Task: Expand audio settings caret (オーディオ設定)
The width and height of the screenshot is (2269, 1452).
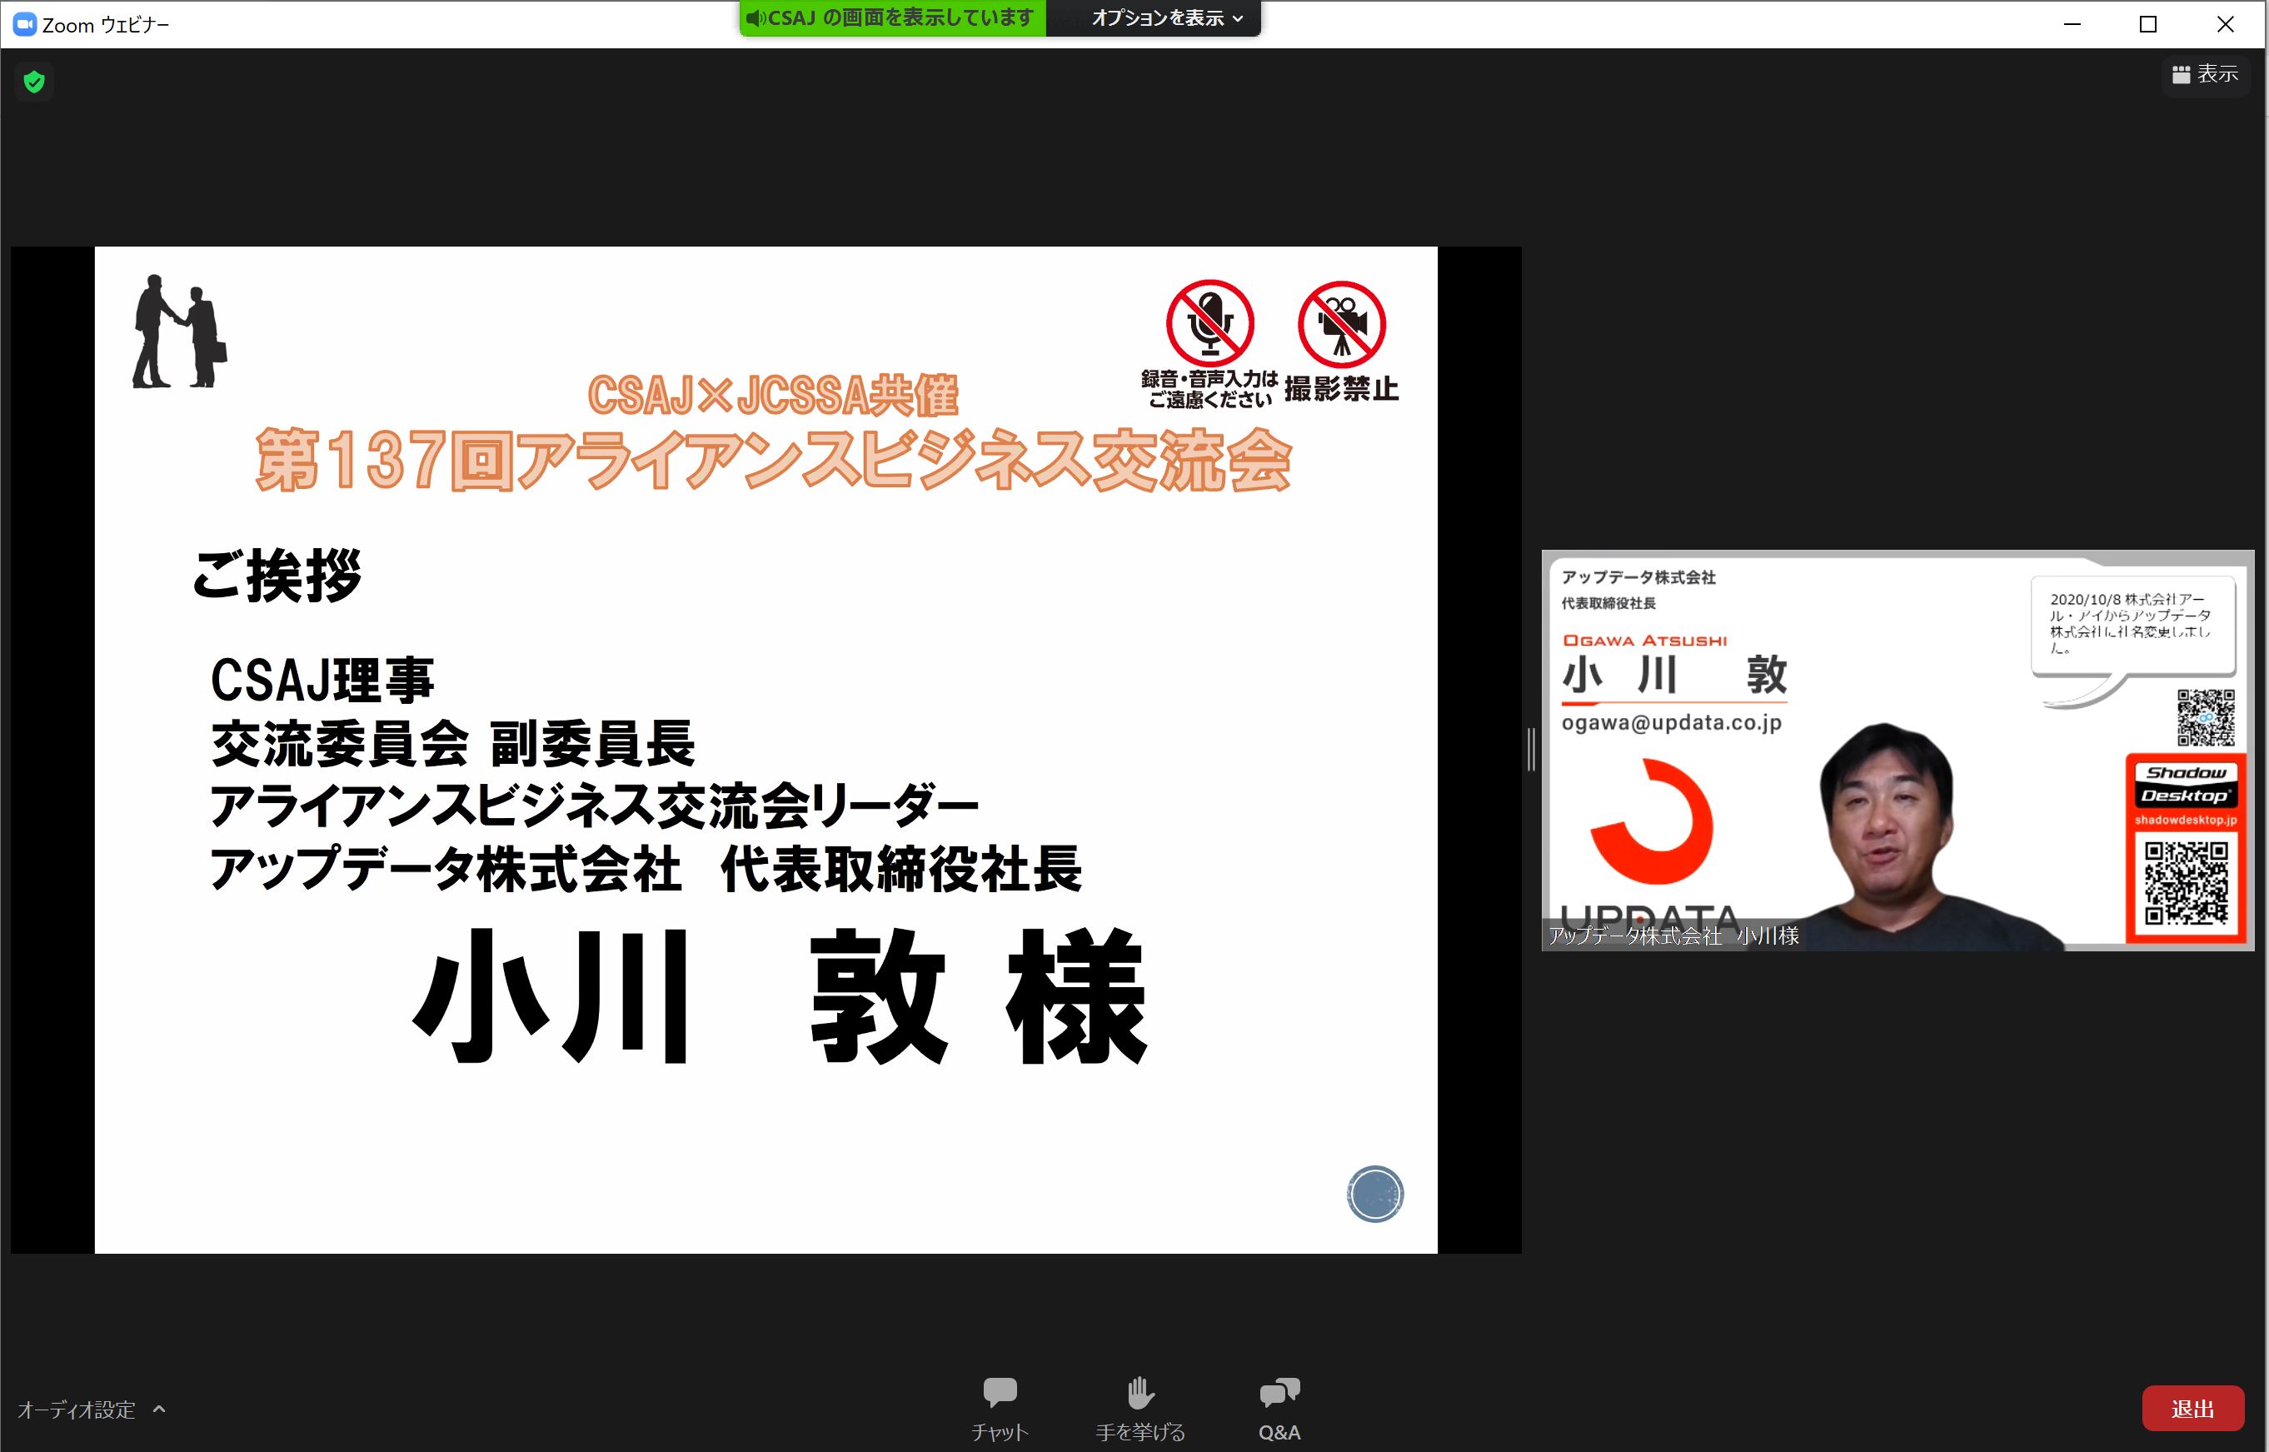Action: pos(159,1409)
